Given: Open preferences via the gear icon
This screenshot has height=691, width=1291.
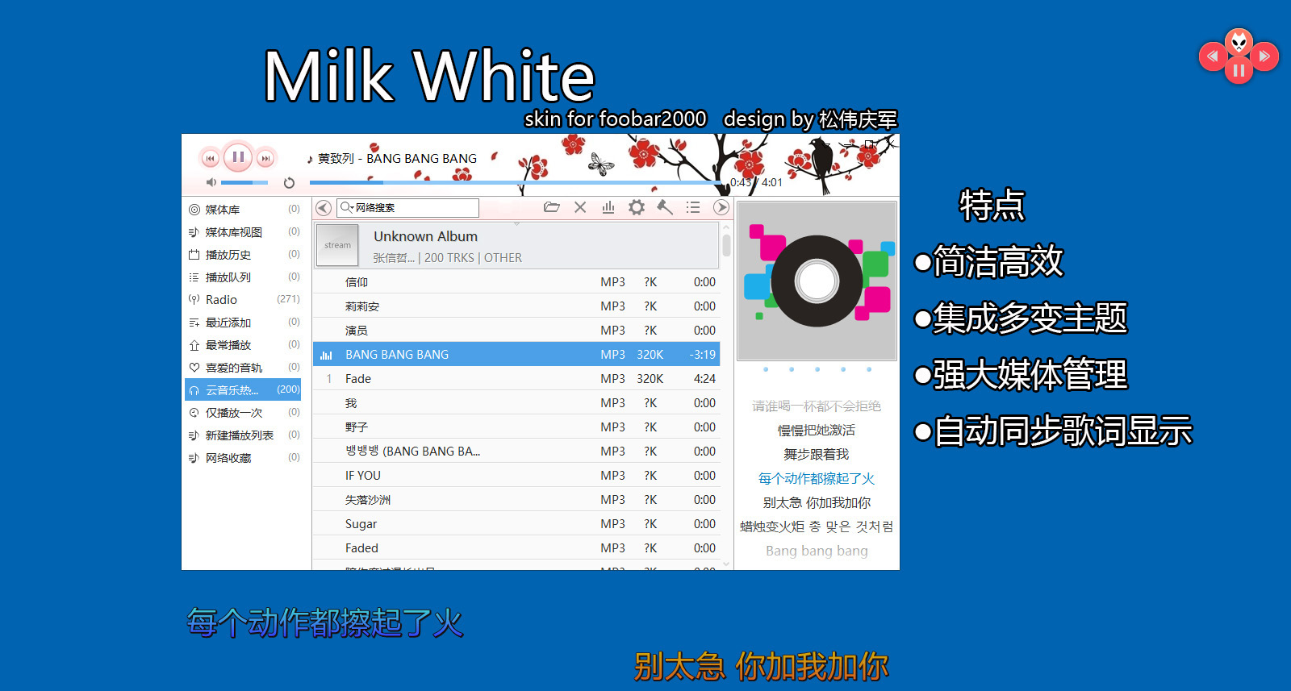Looking at the screenshot, I should pos(637,207).
